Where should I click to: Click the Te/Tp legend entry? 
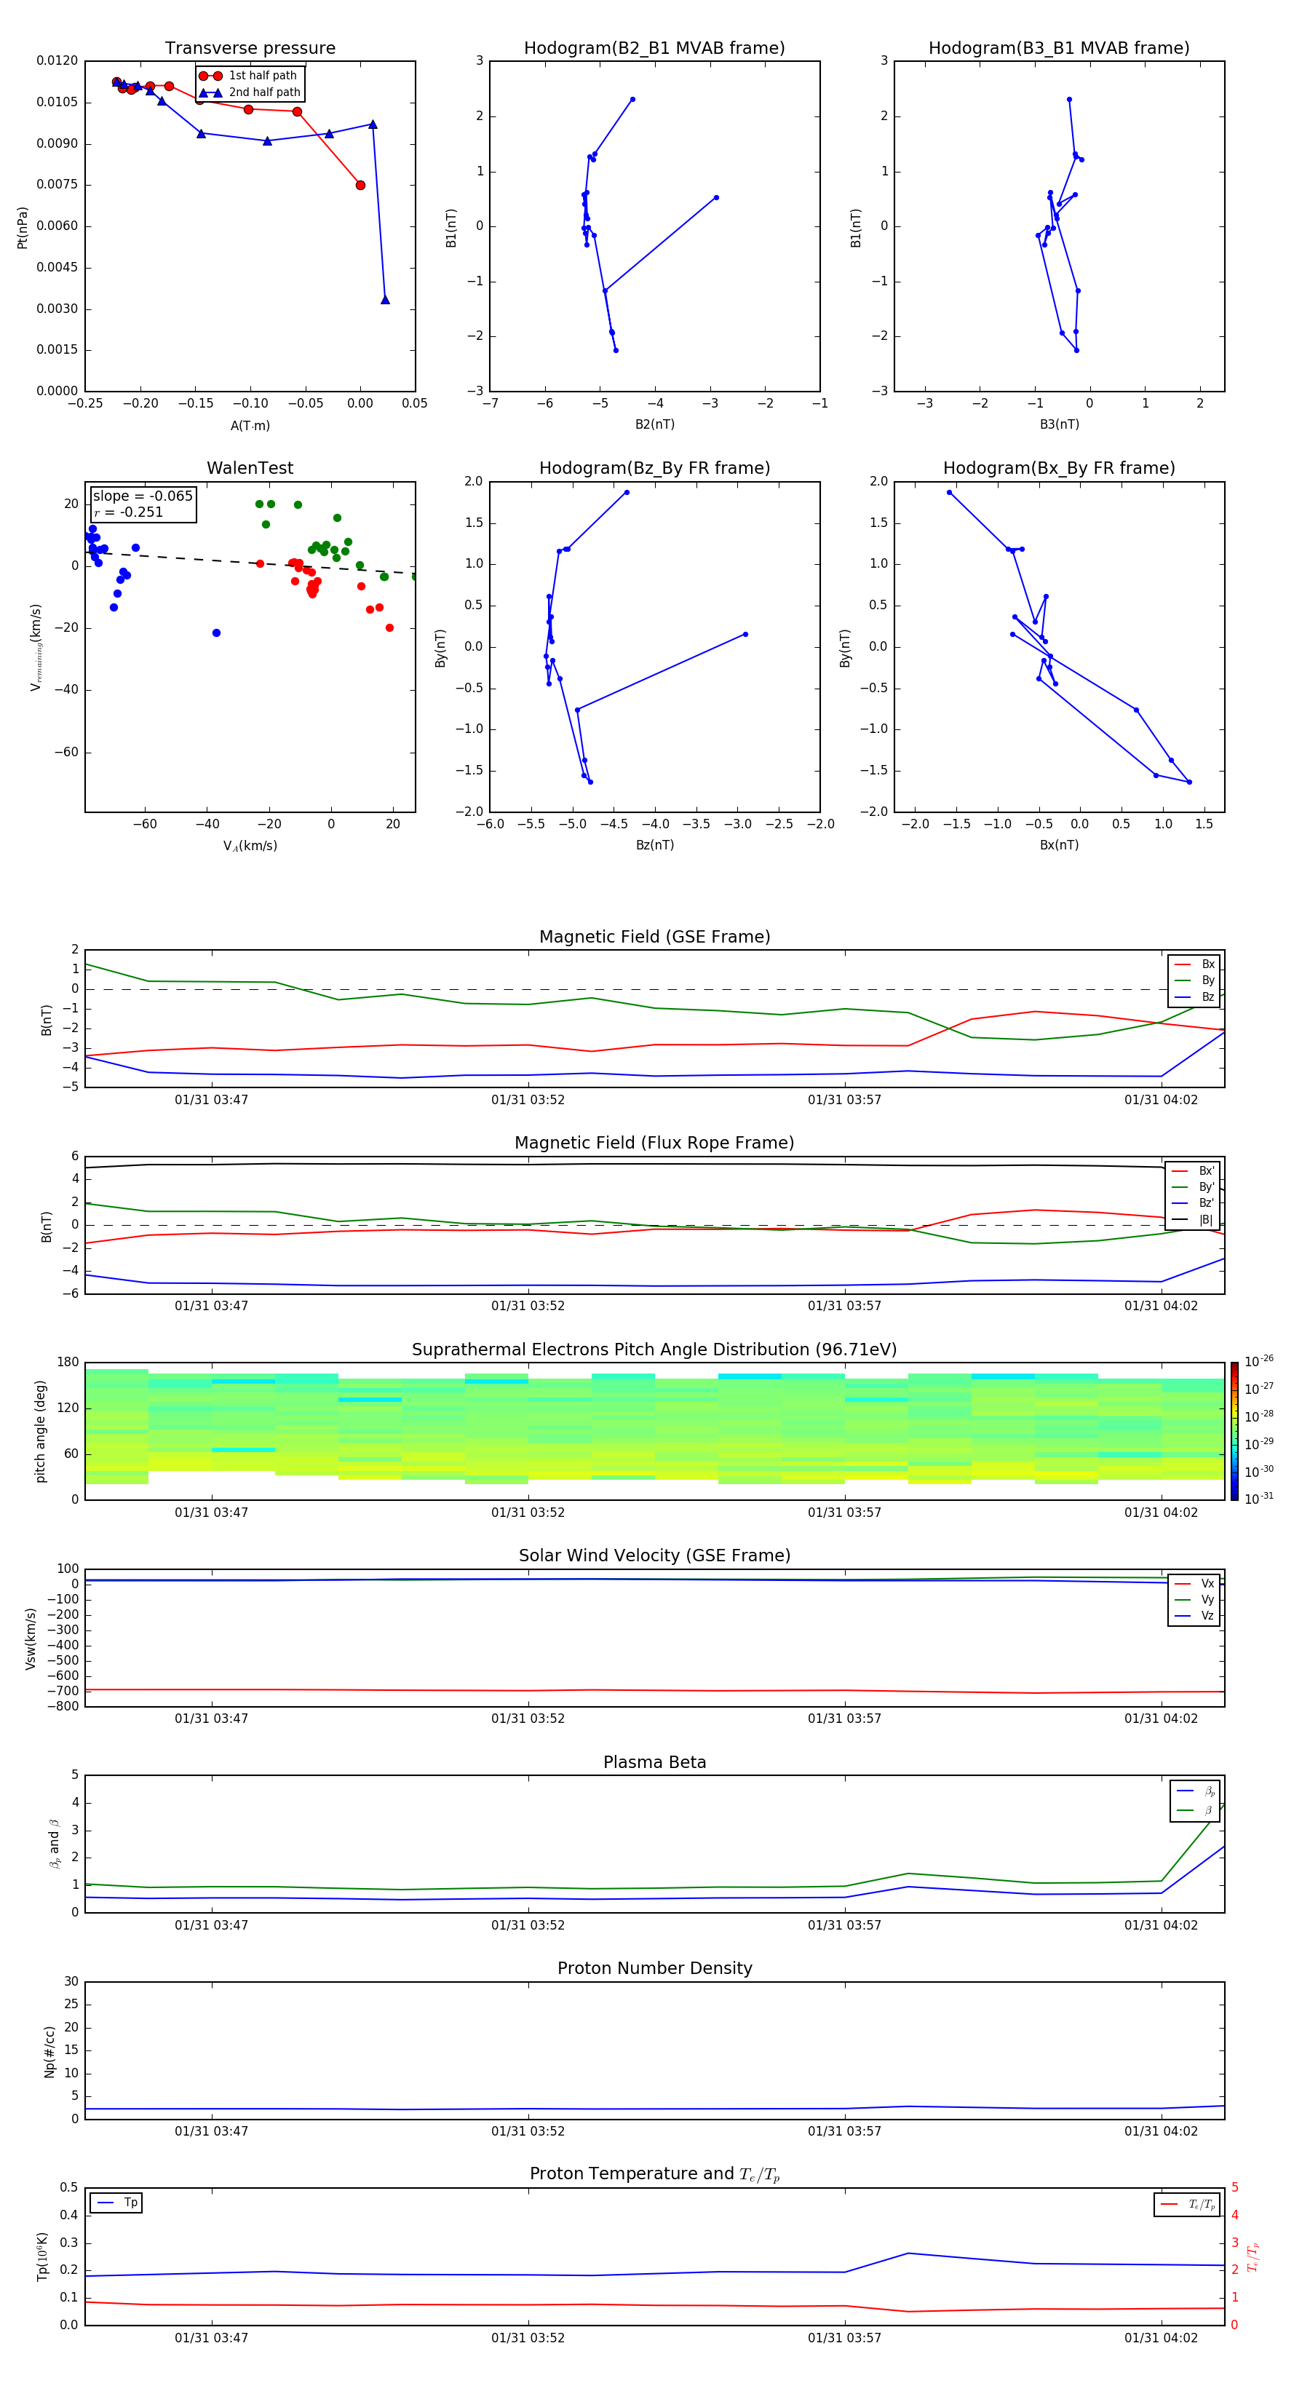[1188, 2204]
